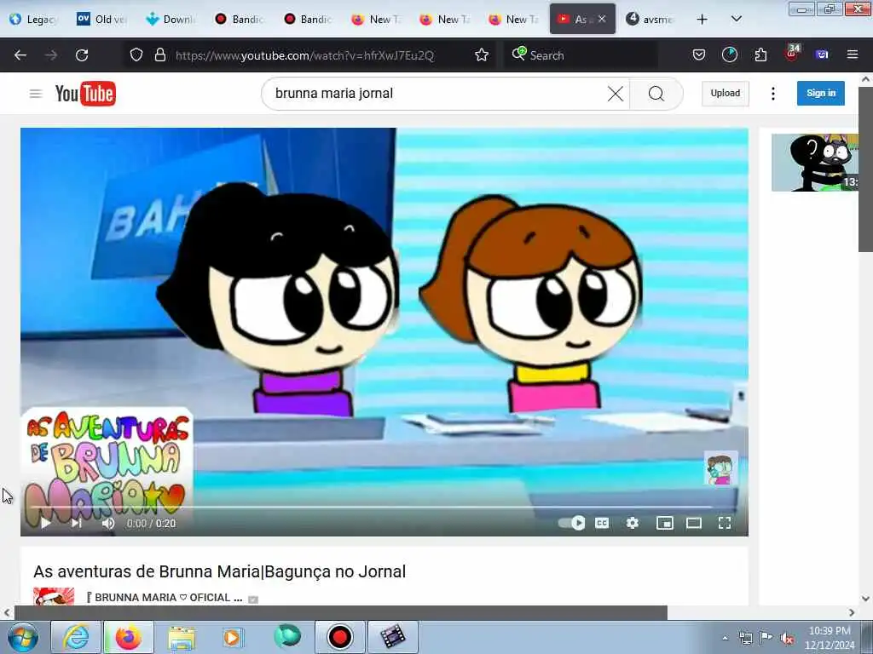Open the taskbar clock and date
The width and height of the screenshot is (873, 654).
coord(830,638)
